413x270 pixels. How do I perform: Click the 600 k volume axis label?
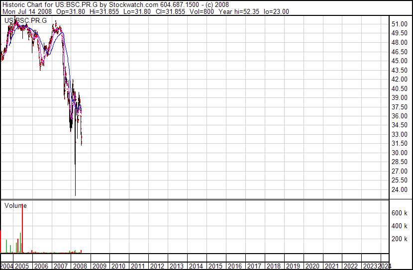(400, 213)
